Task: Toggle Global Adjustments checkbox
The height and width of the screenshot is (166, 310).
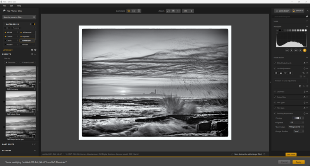Action: 275,63
